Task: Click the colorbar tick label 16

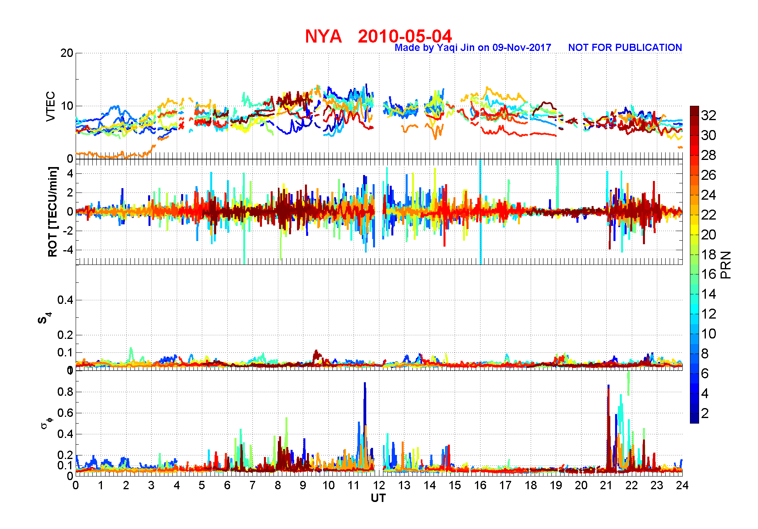Action: click(709, 274)
